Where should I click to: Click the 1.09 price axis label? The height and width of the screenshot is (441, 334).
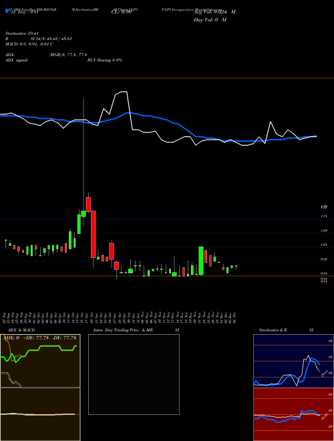[x=324, y=231]
